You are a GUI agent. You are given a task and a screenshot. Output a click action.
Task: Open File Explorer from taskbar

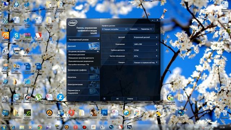[22, 127]
